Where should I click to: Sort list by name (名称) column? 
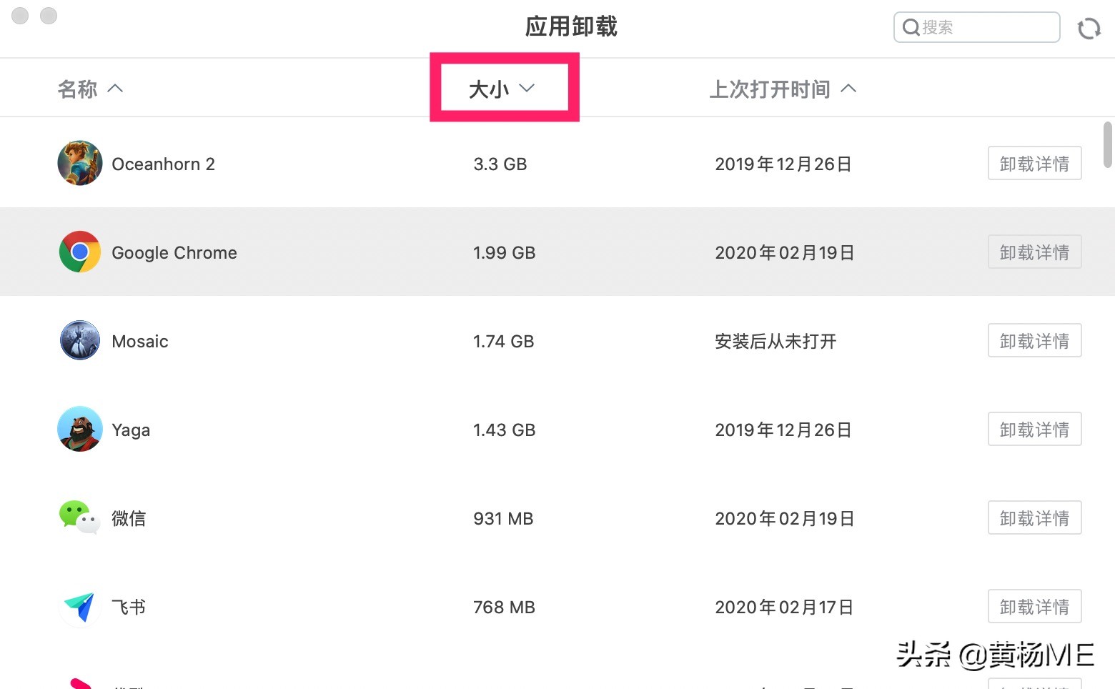point(90,89)
